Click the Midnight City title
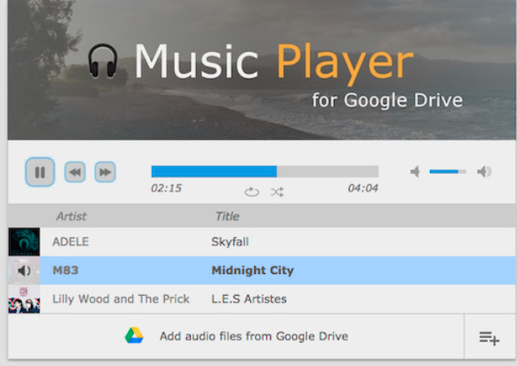This screenshot has width=518, height=366. 253,271
